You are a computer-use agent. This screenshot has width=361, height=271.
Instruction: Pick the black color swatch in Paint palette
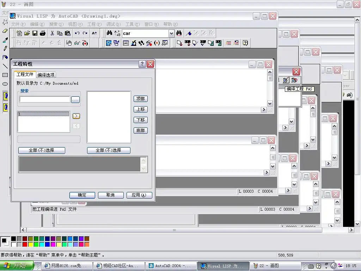point(14,239)
